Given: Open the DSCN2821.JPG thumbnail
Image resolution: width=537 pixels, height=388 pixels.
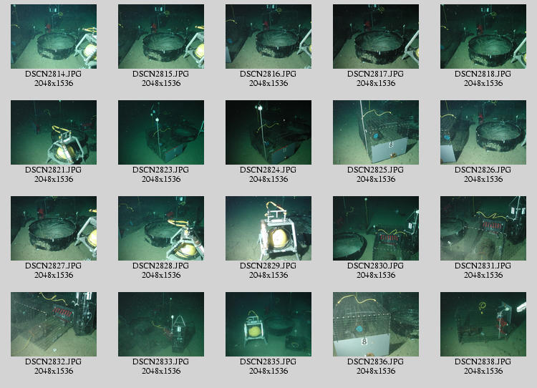Looking at the screenshot, I should pos(54,132).
